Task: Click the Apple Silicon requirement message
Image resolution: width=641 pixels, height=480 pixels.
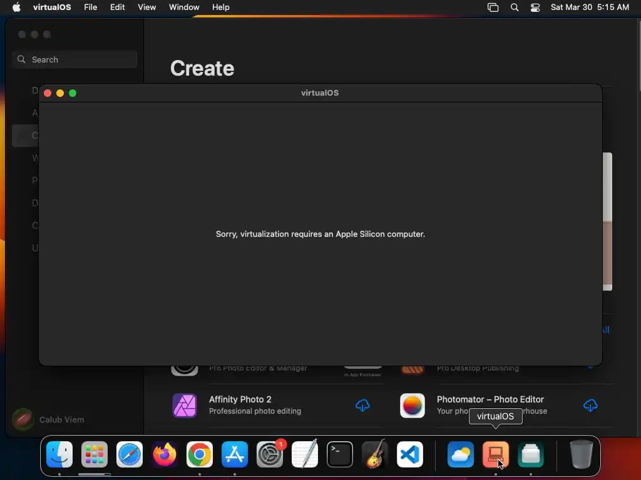Action: (x=320, y=234)
